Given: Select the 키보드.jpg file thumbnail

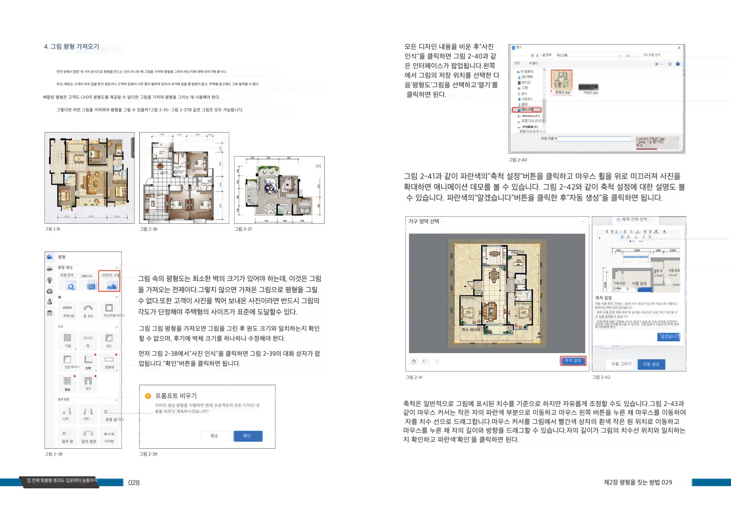Looking at the screenshot, I should click(x=589, y=89).
